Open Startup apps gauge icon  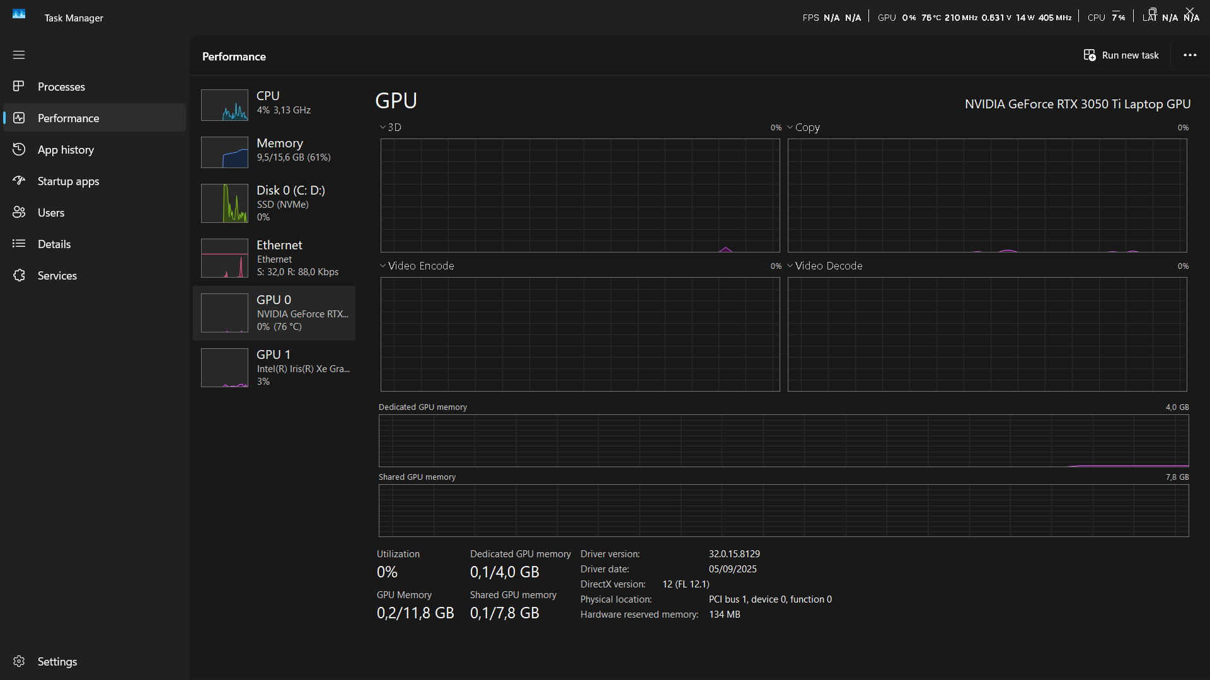19,181
